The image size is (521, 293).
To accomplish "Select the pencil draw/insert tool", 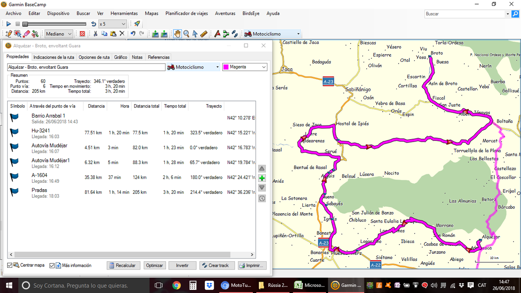I will (9, 34).
